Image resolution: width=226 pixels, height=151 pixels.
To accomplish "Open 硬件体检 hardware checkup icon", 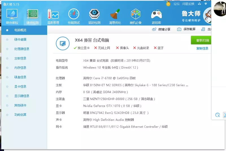I will click(12, 17).
